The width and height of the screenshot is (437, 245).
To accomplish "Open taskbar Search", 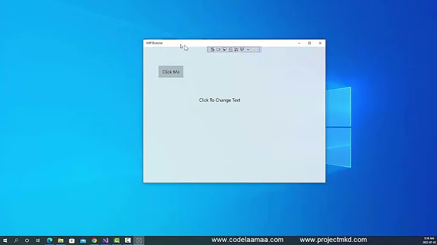I will [x=16, y=240].
